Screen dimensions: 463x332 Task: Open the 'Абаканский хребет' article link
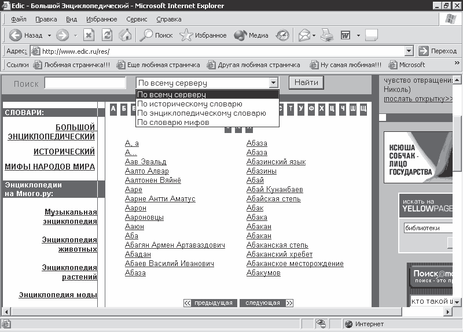coord(280,254)
